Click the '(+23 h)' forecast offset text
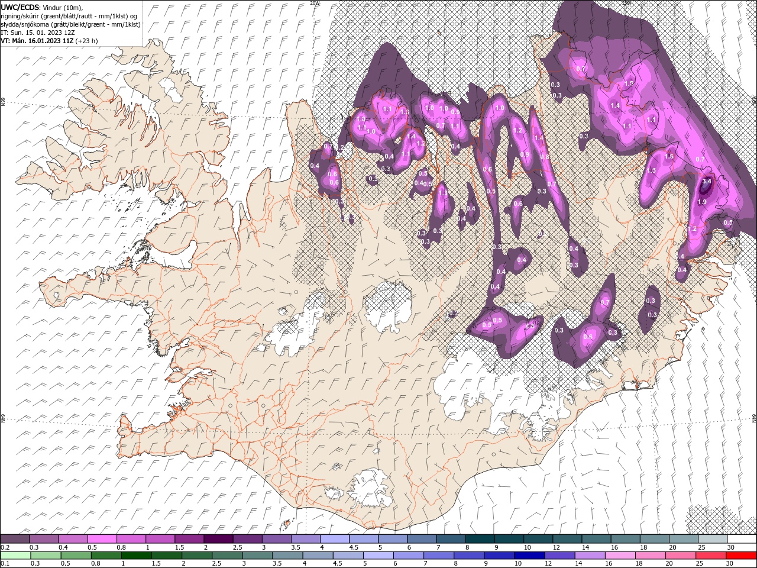 (x=86, y=41)
